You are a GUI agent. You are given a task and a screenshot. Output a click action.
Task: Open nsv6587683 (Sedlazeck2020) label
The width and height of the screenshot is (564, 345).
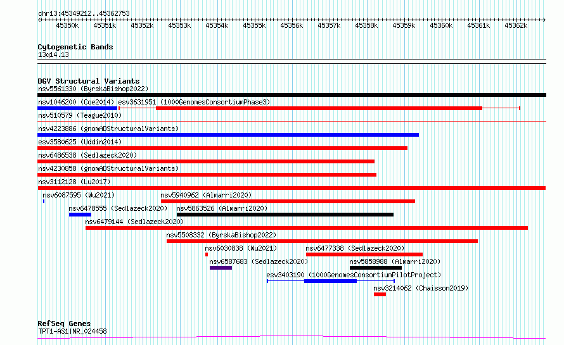pos(259,261)
